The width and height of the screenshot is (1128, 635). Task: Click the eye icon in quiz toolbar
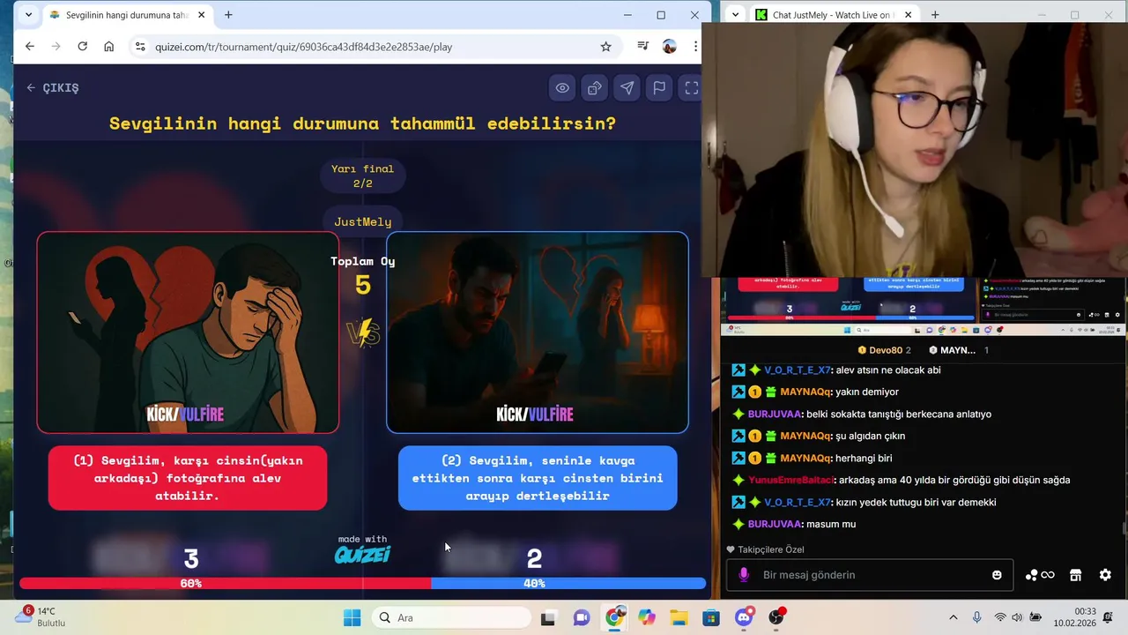(x=562, y=87)
